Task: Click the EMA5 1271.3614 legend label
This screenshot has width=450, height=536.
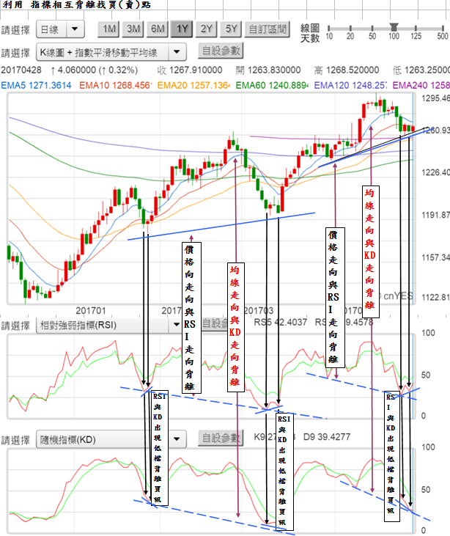Action: (x=36, y=86)
